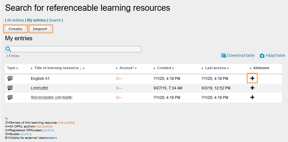Screen dimensions: 288x142
Task: Click the type icon of the 6/3/19 accessed row
Action: click(10, 88)
